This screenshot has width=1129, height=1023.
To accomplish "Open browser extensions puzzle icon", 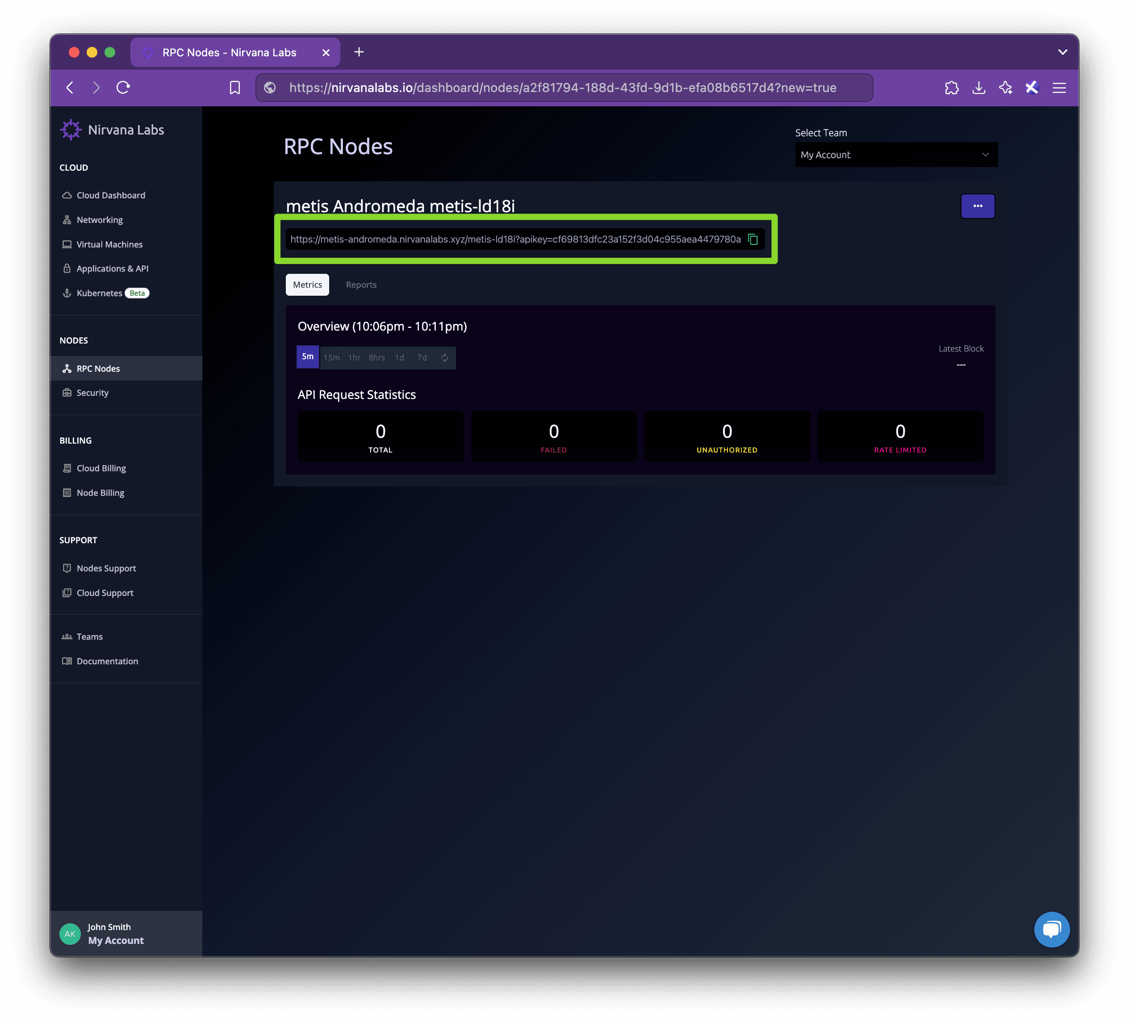I will click(x=951, y=88).
